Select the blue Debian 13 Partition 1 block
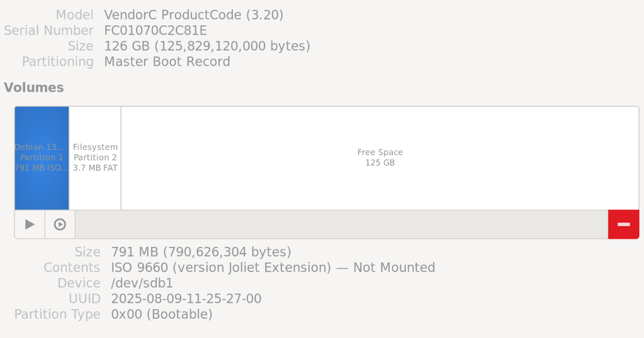The width and height of the screenshot is (644, 338). (42, 157)
